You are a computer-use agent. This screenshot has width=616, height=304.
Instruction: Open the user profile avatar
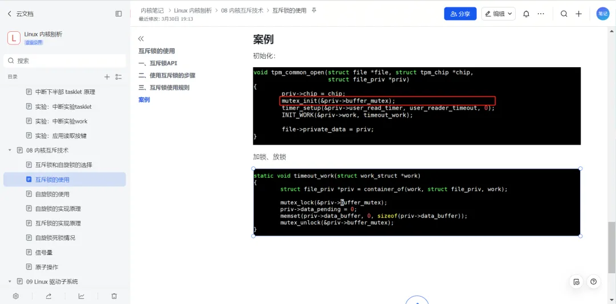click(603, 14)
